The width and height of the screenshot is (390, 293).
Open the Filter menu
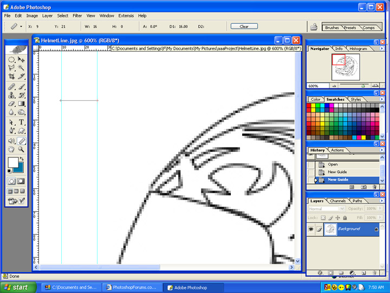(x=77, y=16)
